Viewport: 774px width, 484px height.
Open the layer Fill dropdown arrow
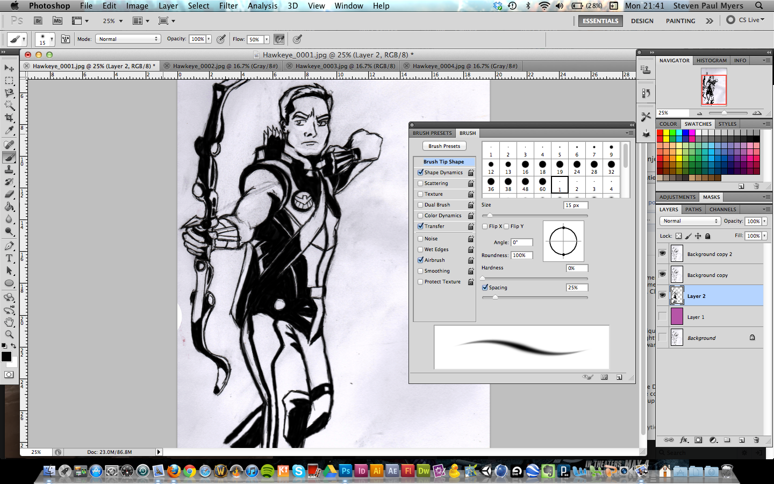[x=764, y=236]
